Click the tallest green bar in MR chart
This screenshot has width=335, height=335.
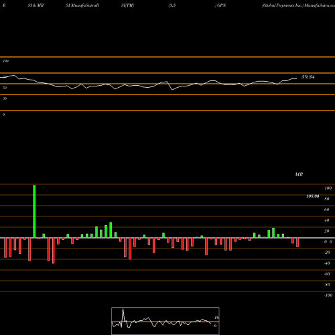(x=34, y=212)
